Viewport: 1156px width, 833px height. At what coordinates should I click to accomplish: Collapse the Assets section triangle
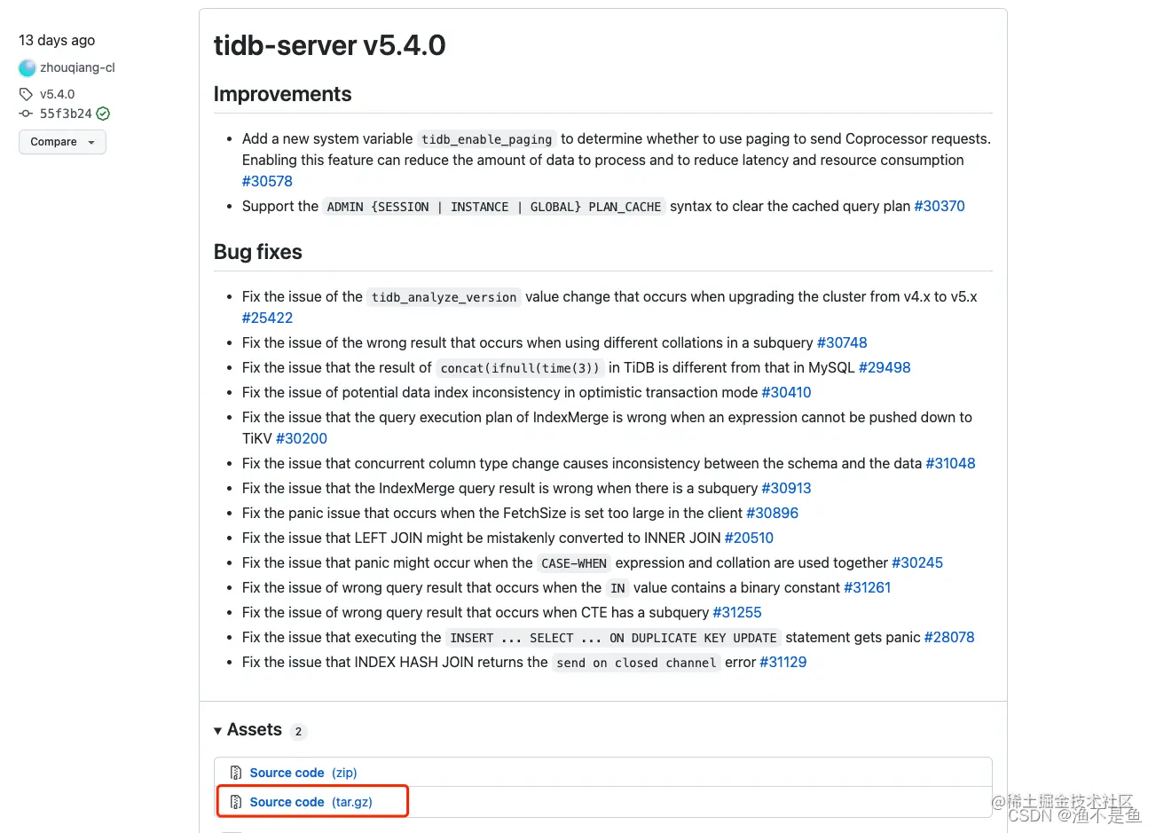(218, 731)
